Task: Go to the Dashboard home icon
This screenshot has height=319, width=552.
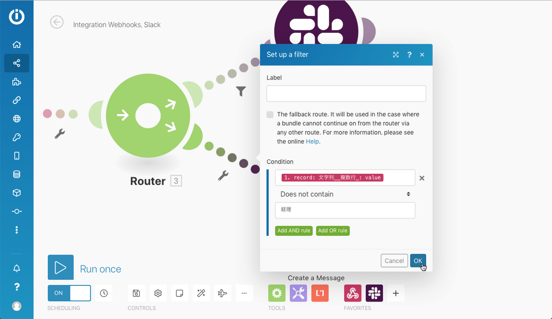Action: click(x=17, y=45)
